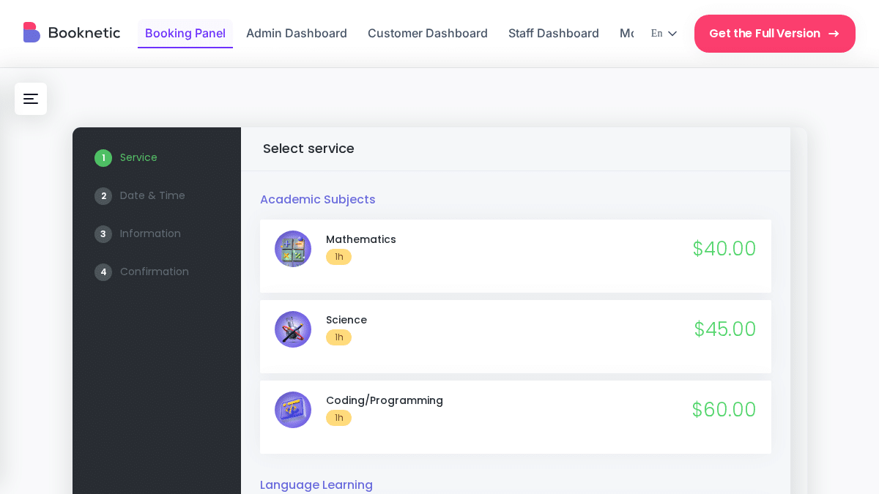Click step 3 Information circle
Screen dimensions: 879x494
coord(103,234)
